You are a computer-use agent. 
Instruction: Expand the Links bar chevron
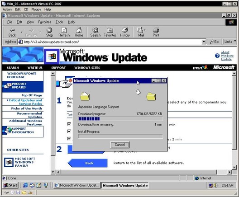point(234,41)
